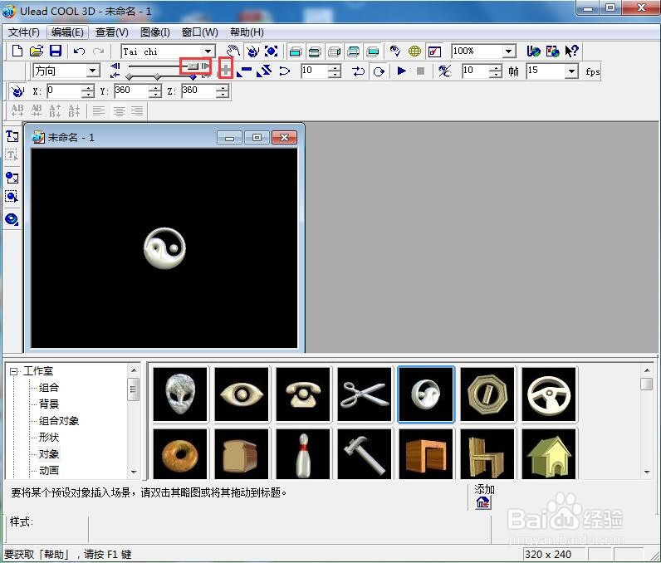The image size is (661, 563).
Task: Select the insert text tool in left toolbar
Action: point(12,136)
